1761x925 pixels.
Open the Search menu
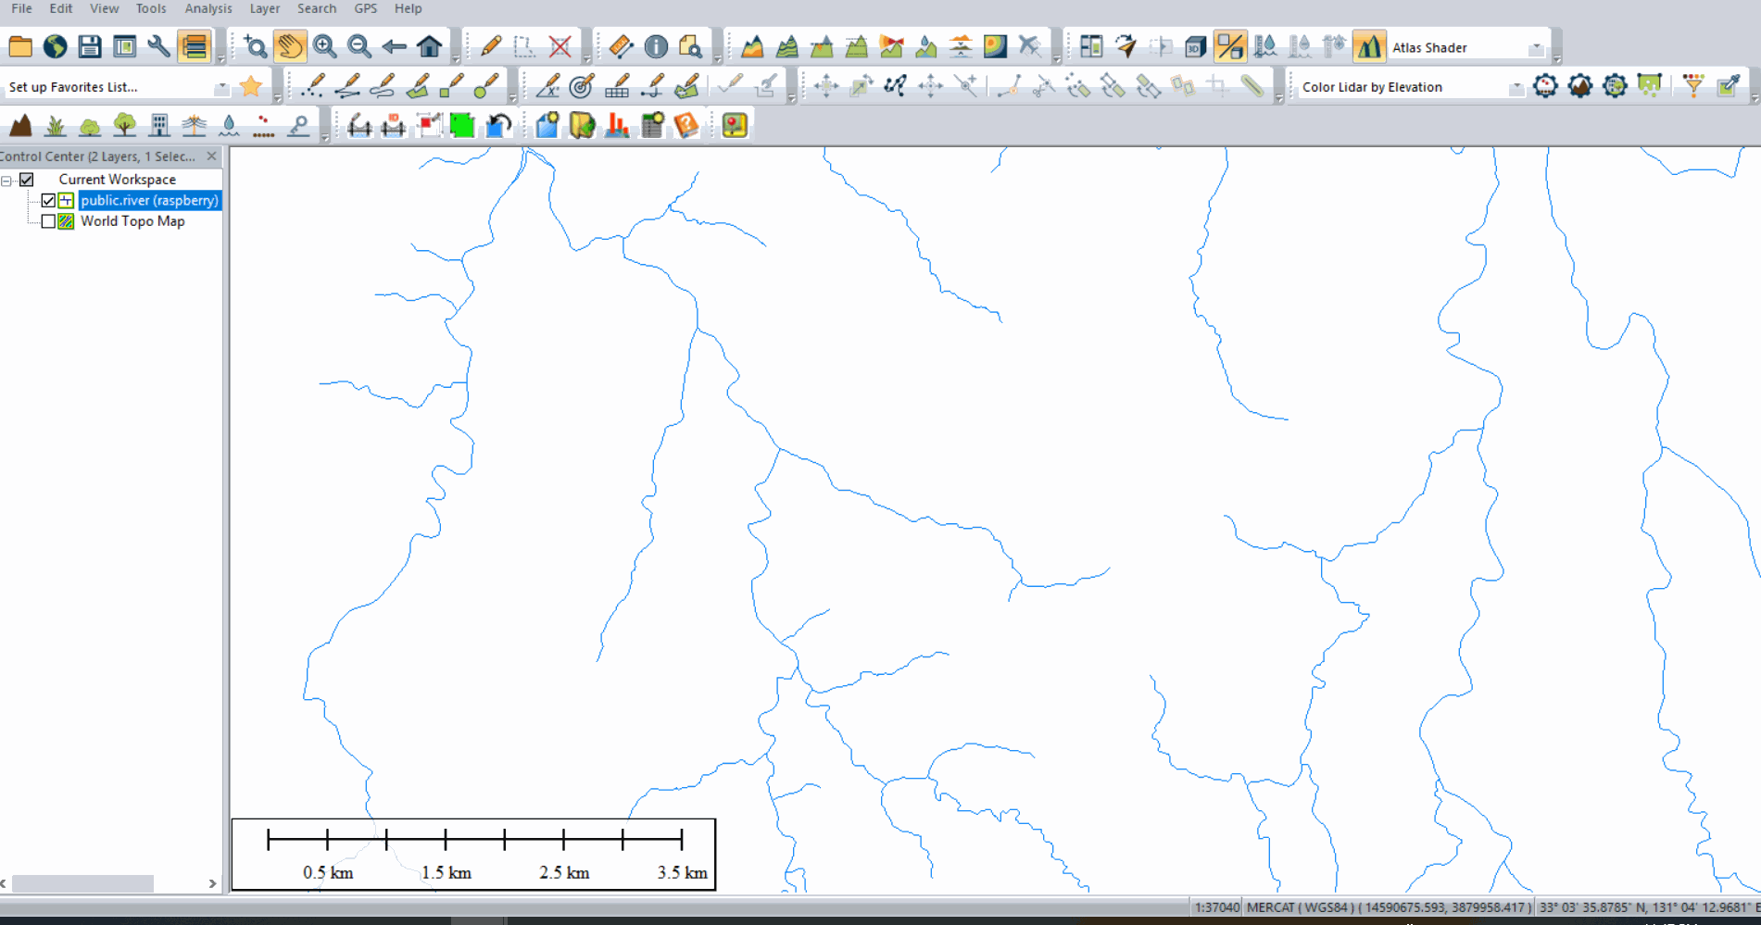pyautogui.click(x=317, y=8)
